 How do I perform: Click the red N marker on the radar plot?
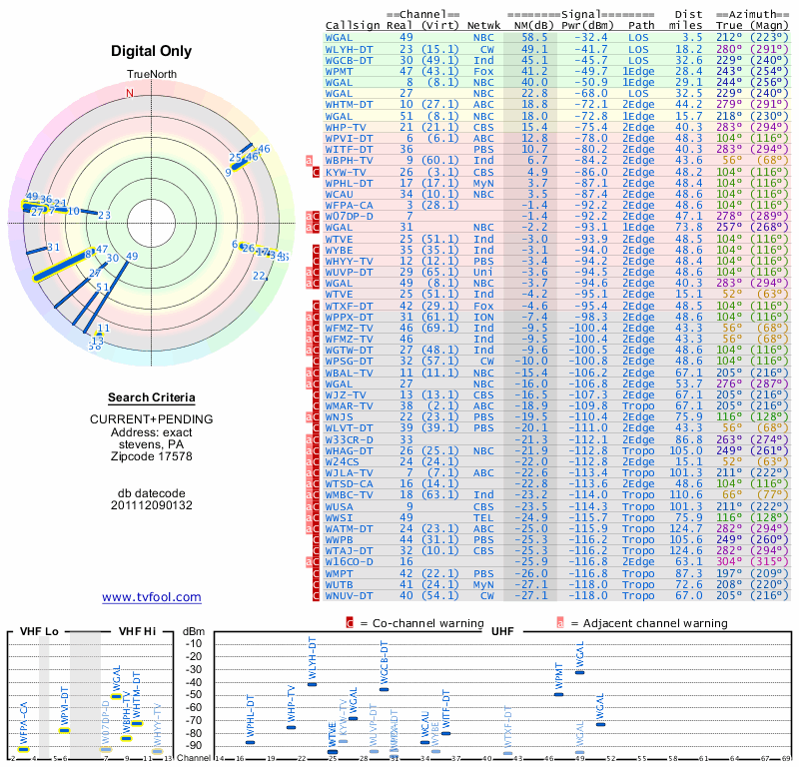[130, 93]
